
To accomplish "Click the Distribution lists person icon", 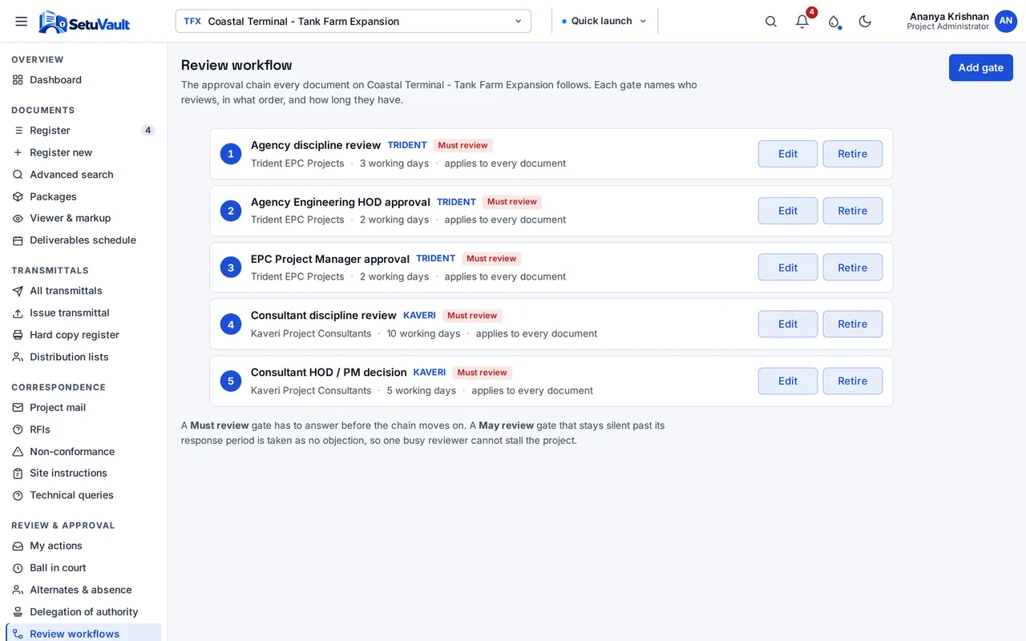I will [18, 357].
